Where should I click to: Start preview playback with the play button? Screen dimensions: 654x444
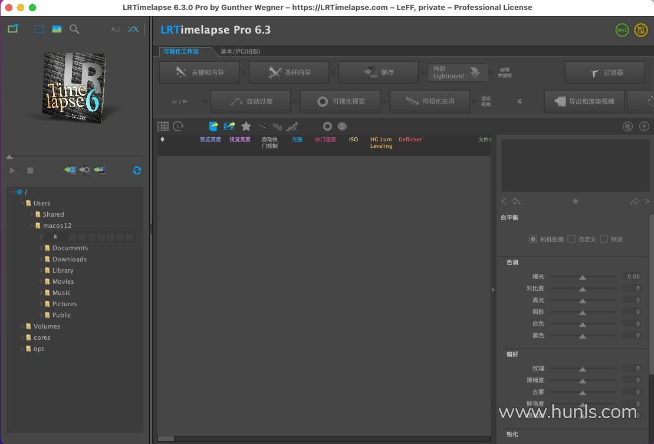(x=12, y=170)
